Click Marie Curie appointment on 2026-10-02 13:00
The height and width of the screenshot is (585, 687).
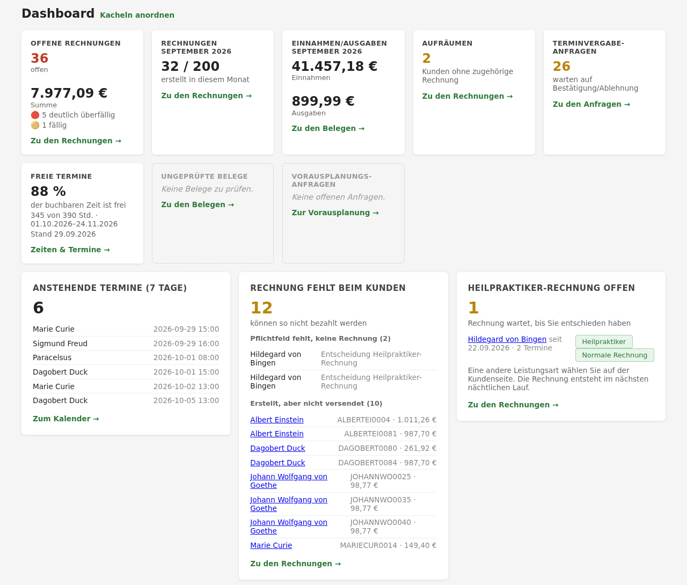[126, 386]
